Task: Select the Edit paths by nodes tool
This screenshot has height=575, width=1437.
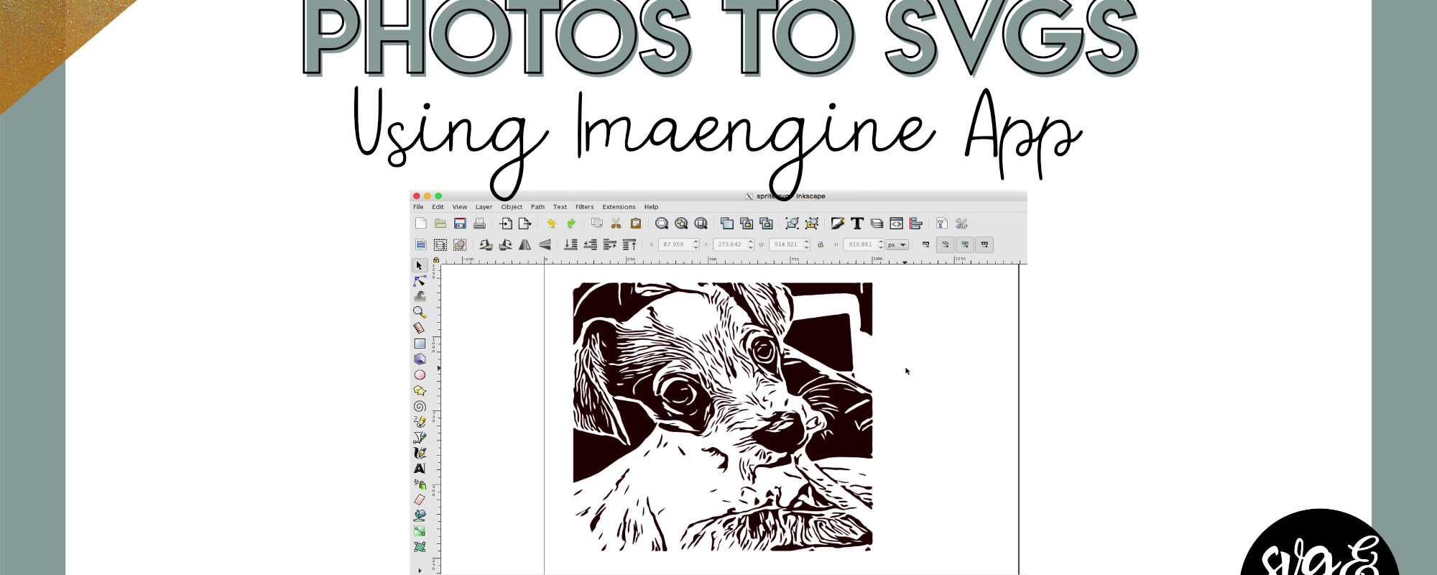Action: click(420, 281)
